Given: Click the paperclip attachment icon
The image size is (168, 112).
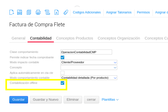Looking at the screenshot, I should (x=66, y=12).
